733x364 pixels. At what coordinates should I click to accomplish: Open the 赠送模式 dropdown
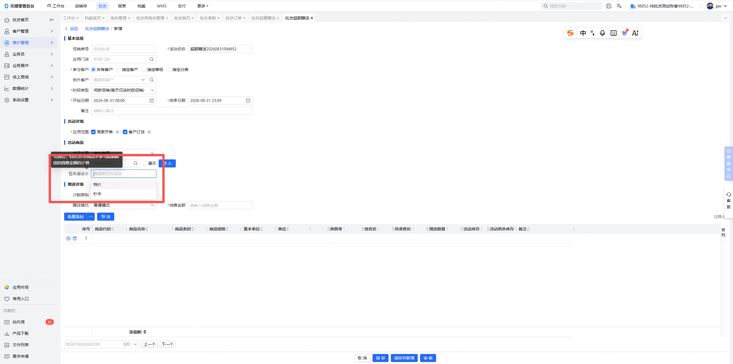click(124, 205)
